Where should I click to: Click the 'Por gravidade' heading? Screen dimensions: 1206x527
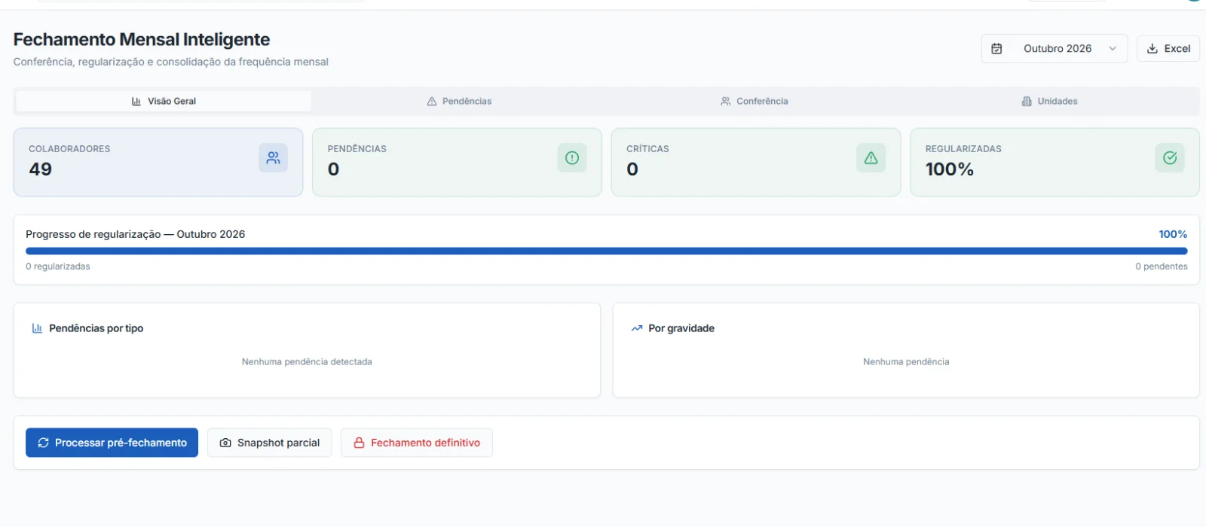(681, 328)
